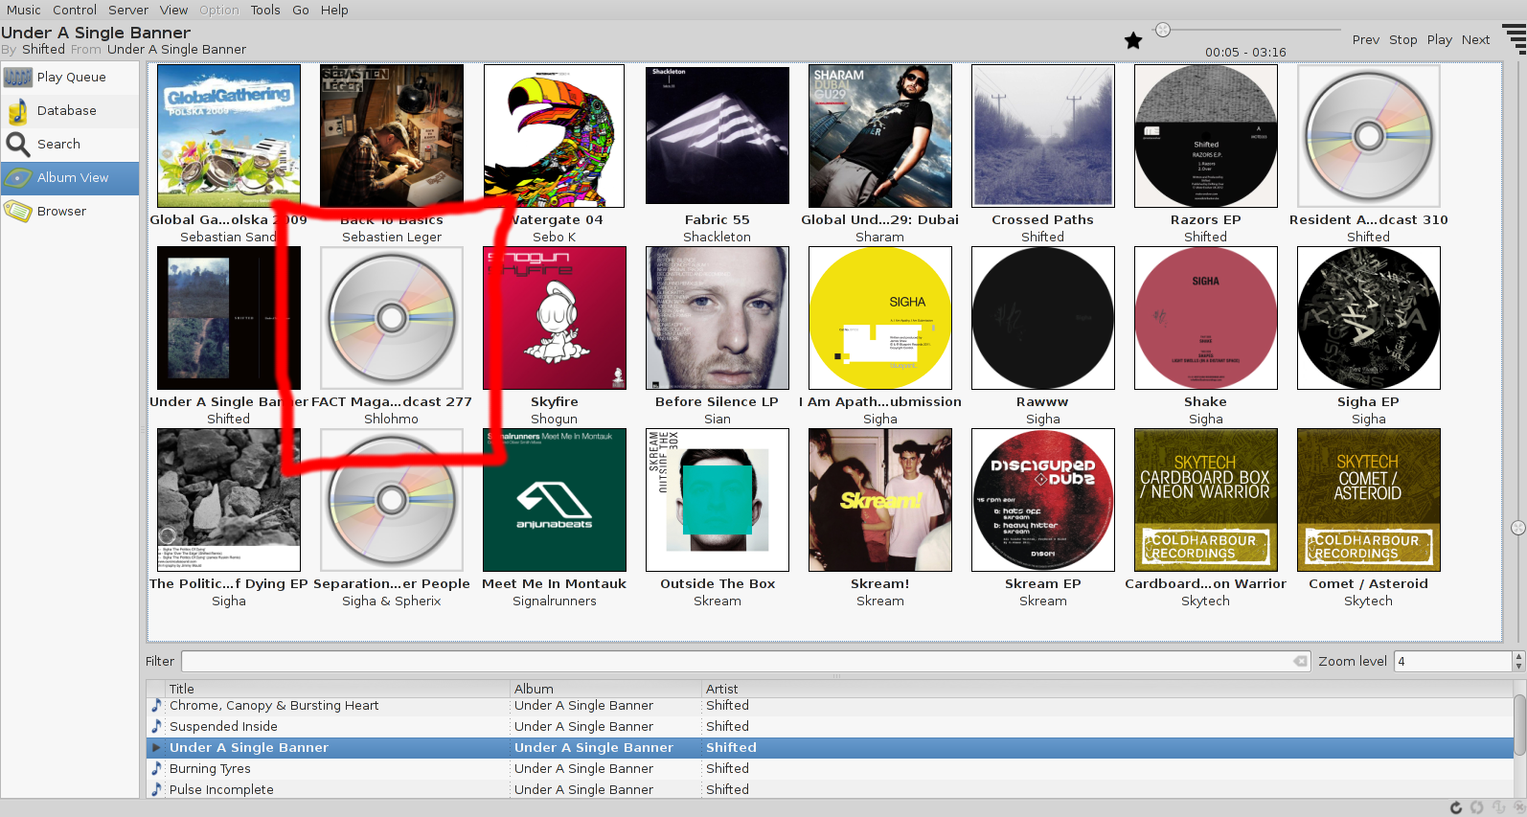Select the Shake album cover
Screen dimensions: 1527x817
click(x=1206, y=318)
